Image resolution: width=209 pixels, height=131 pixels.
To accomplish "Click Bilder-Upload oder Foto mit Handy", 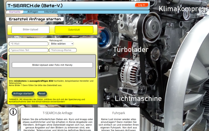I will [x=52, y=65].
